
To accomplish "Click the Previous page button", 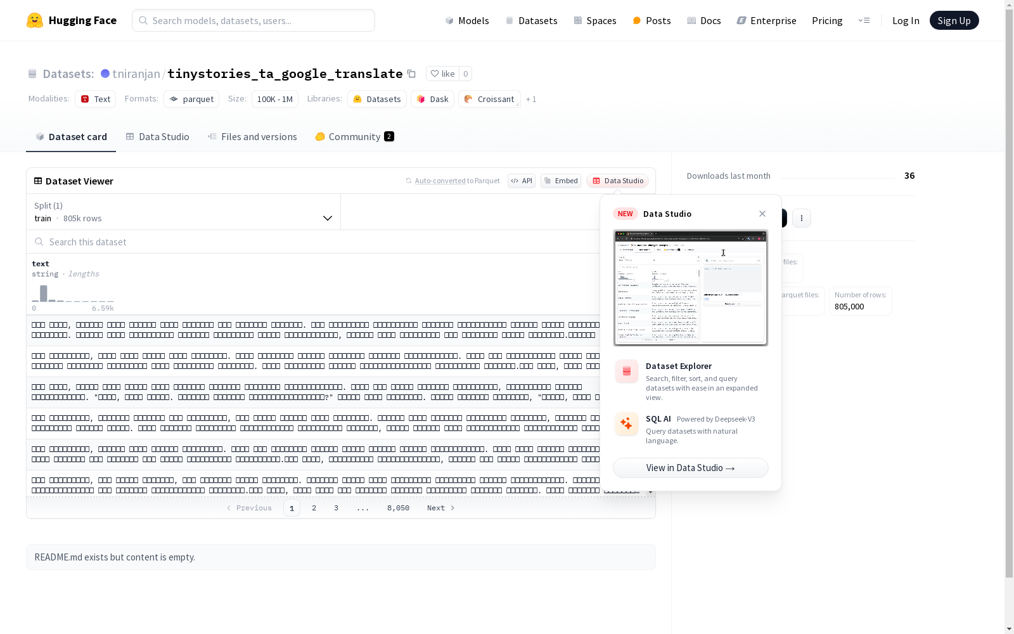I will click(x=249, y=508).
